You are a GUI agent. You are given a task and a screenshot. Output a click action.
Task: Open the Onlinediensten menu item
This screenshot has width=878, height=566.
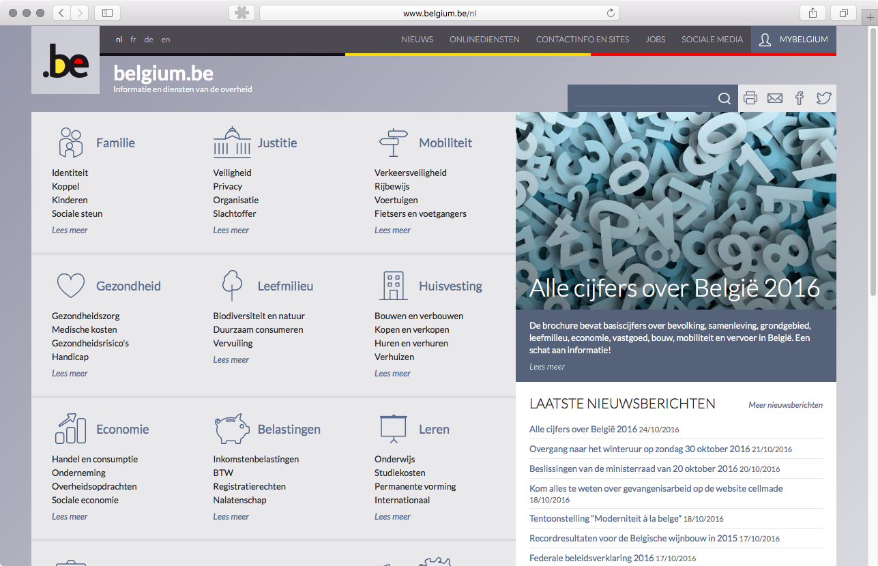484,40
